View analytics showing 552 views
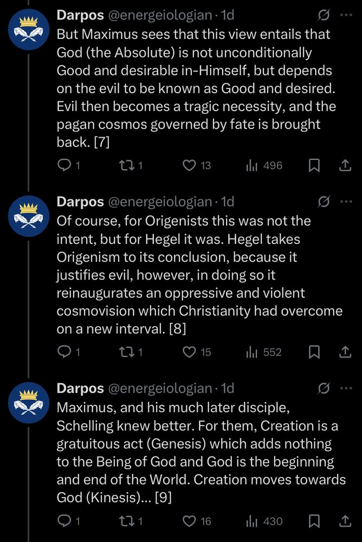This screenshot has height=542, width=362. 264,352
